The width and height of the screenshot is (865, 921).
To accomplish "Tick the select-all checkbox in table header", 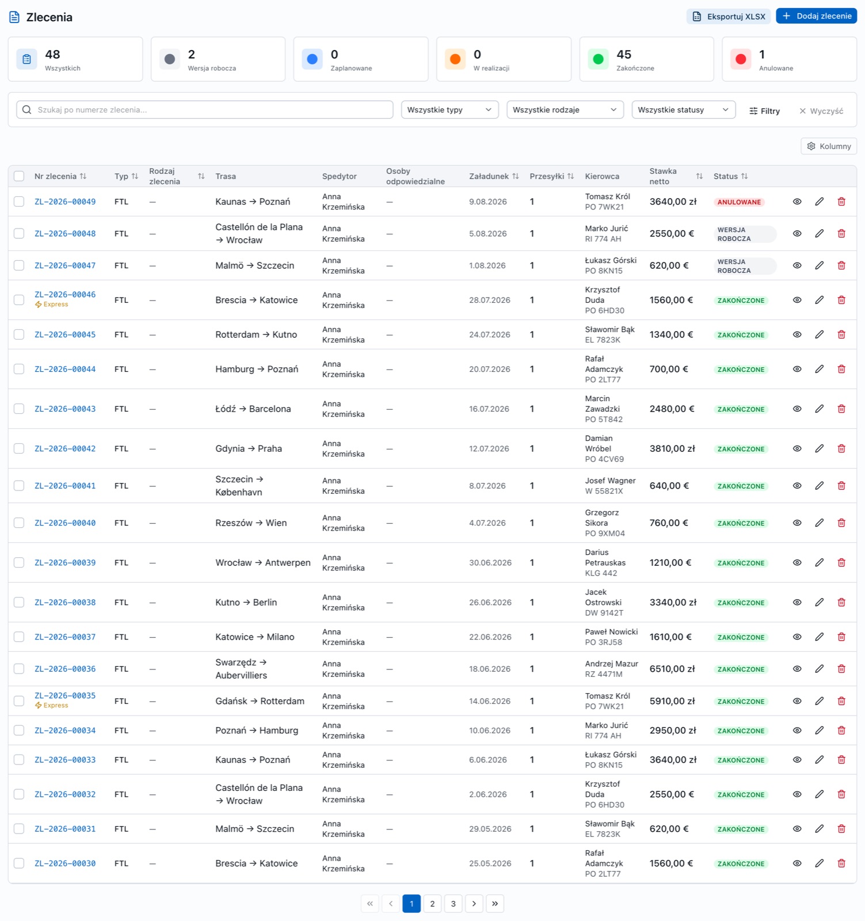I will coord(19,176).
